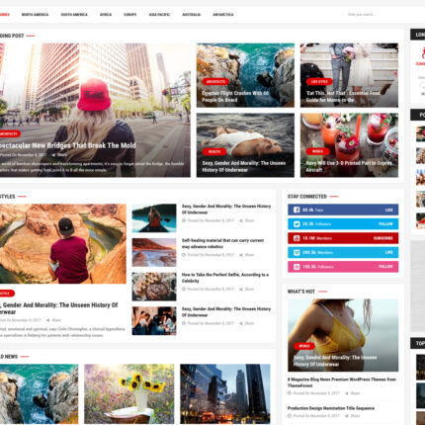Screen dimensions: 425x425
Task: Open Self-healing material article headline
Action: (x=223, y=243)
